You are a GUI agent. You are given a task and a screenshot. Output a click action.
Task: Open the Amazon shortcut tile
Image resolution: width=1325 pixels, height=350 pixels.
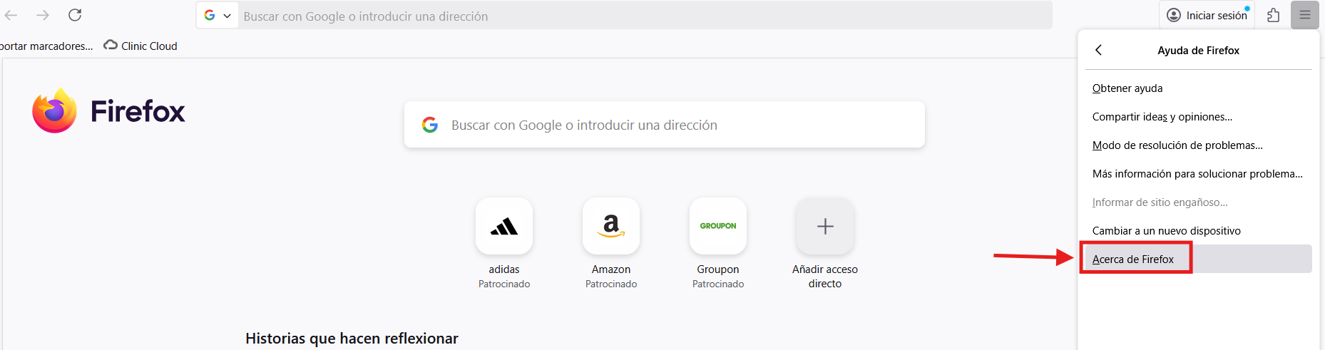point(611,227)
